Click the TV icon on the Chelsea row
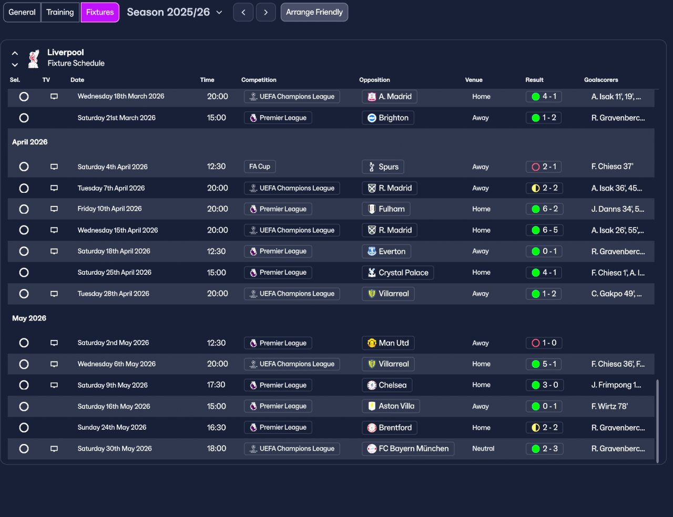This screenshot has height=517, width=673. (x=54, y=385)
